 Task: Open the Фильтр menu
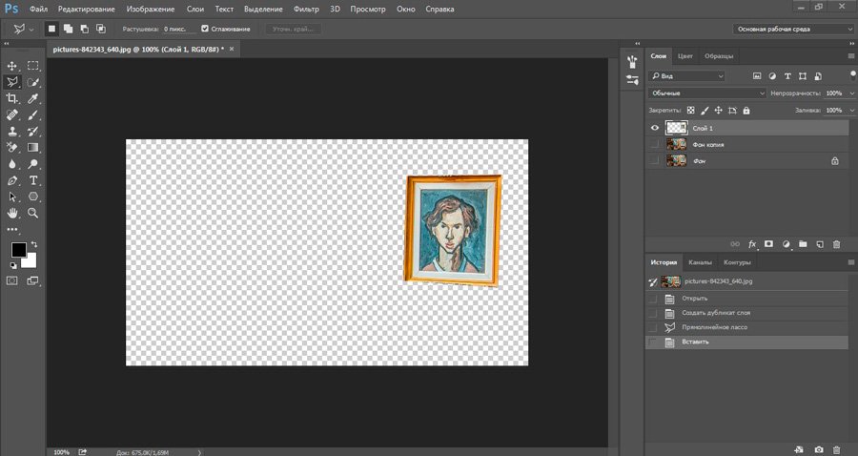(306, 8)
